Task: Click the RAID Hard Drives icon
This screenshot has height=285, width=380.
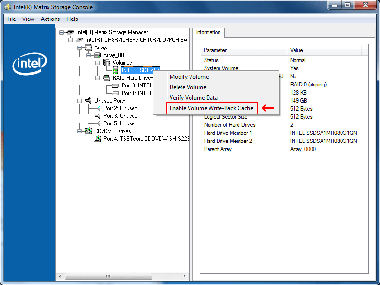Action: tap(106, 77)
